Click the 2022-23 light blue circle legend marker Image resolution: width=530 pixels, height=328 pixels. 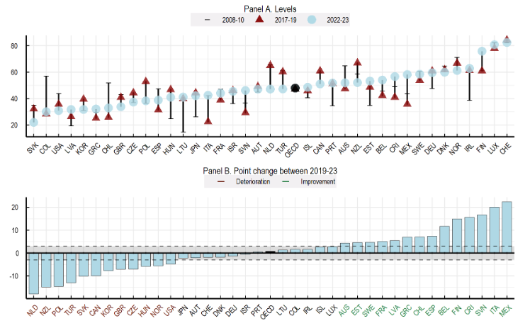pyautogui.click(x=309, y=20)
